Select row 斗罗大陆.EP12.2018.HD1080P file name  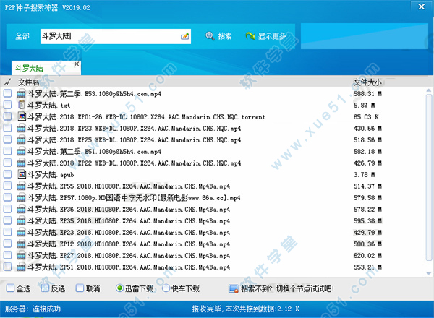[129, 244]
